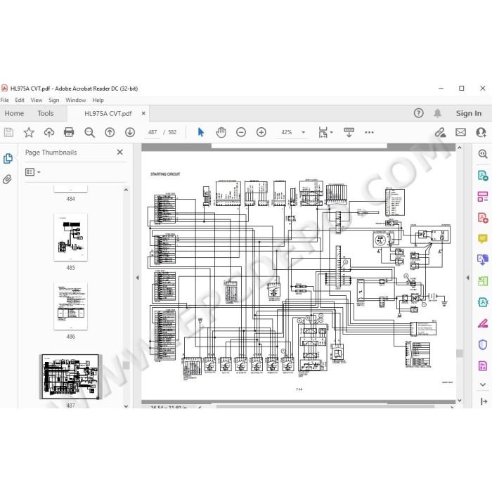Share a link to file

pyautogui.click(x=440, y=132)
